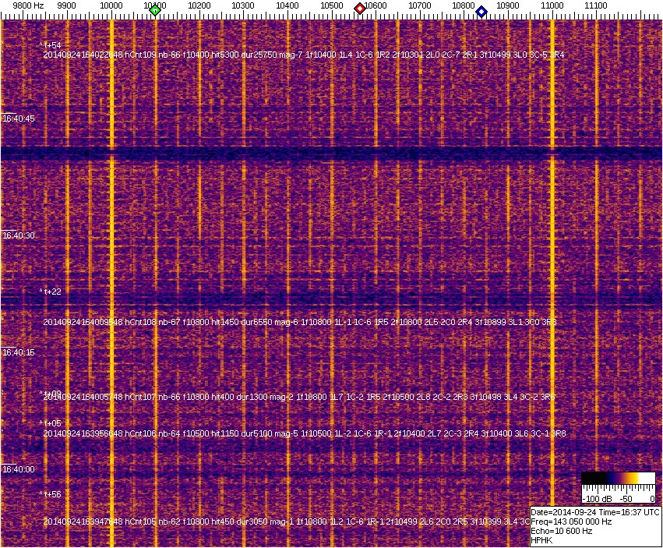The width and height of the screenshot is (663, 548).
Task: Click the red diamond frequency marker
Action: click(x=360, y=9)
